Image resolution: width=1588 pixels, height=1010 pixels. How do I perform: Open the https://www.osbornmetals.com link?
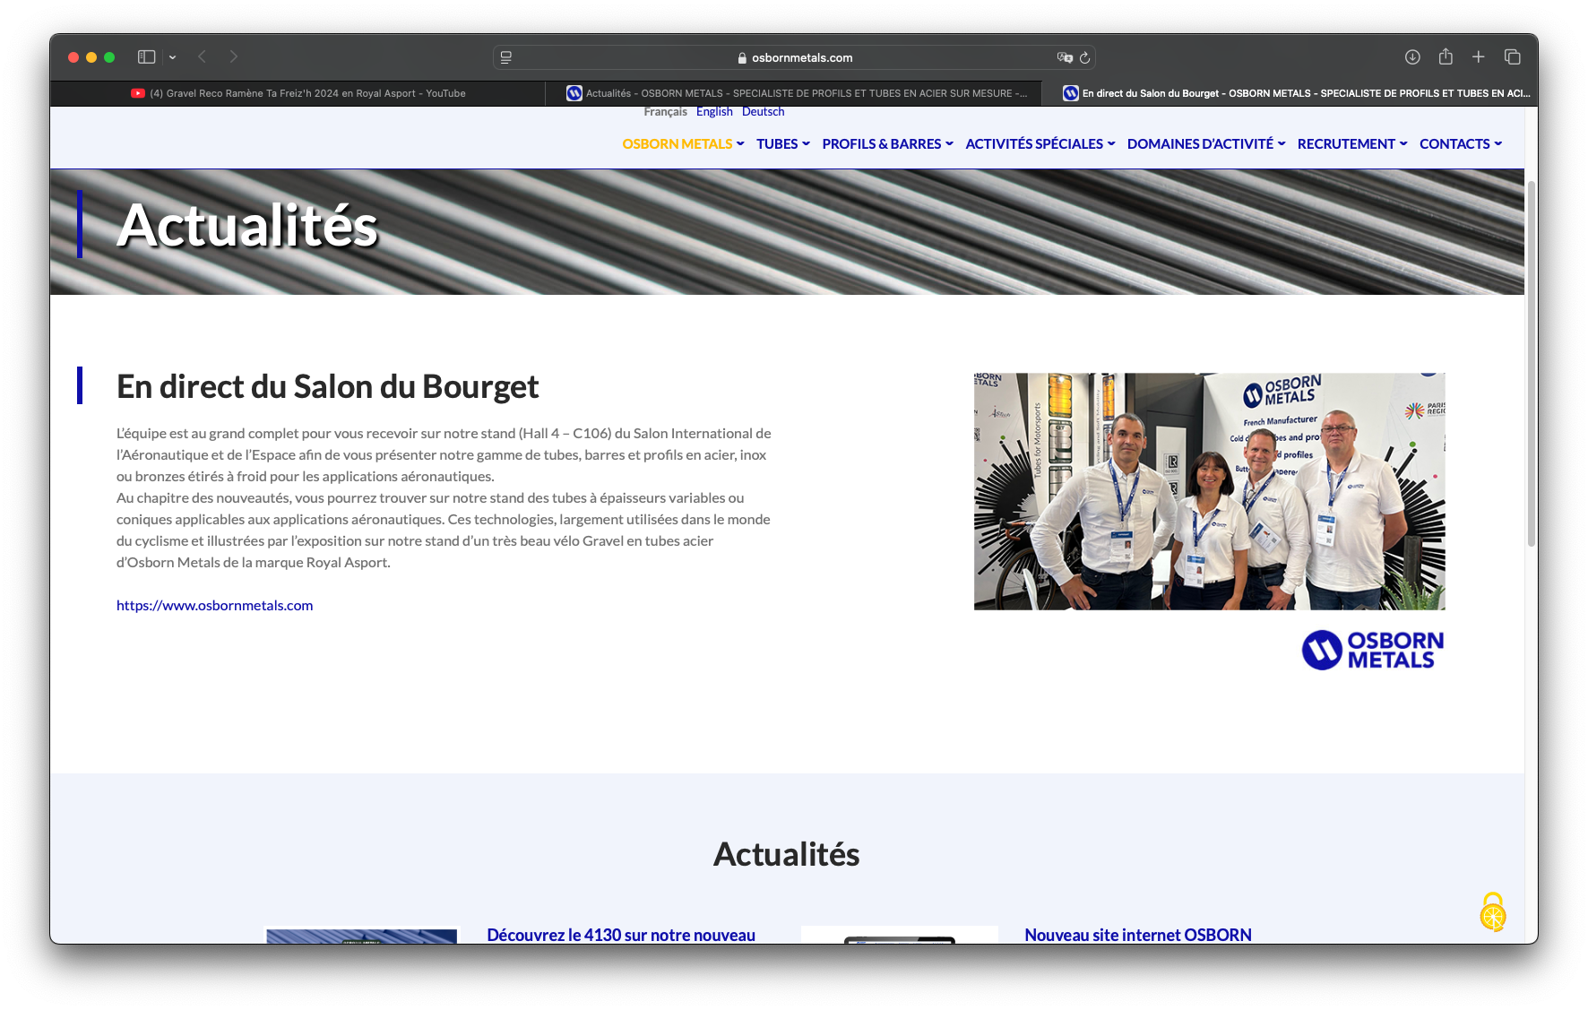pos(215,606)
